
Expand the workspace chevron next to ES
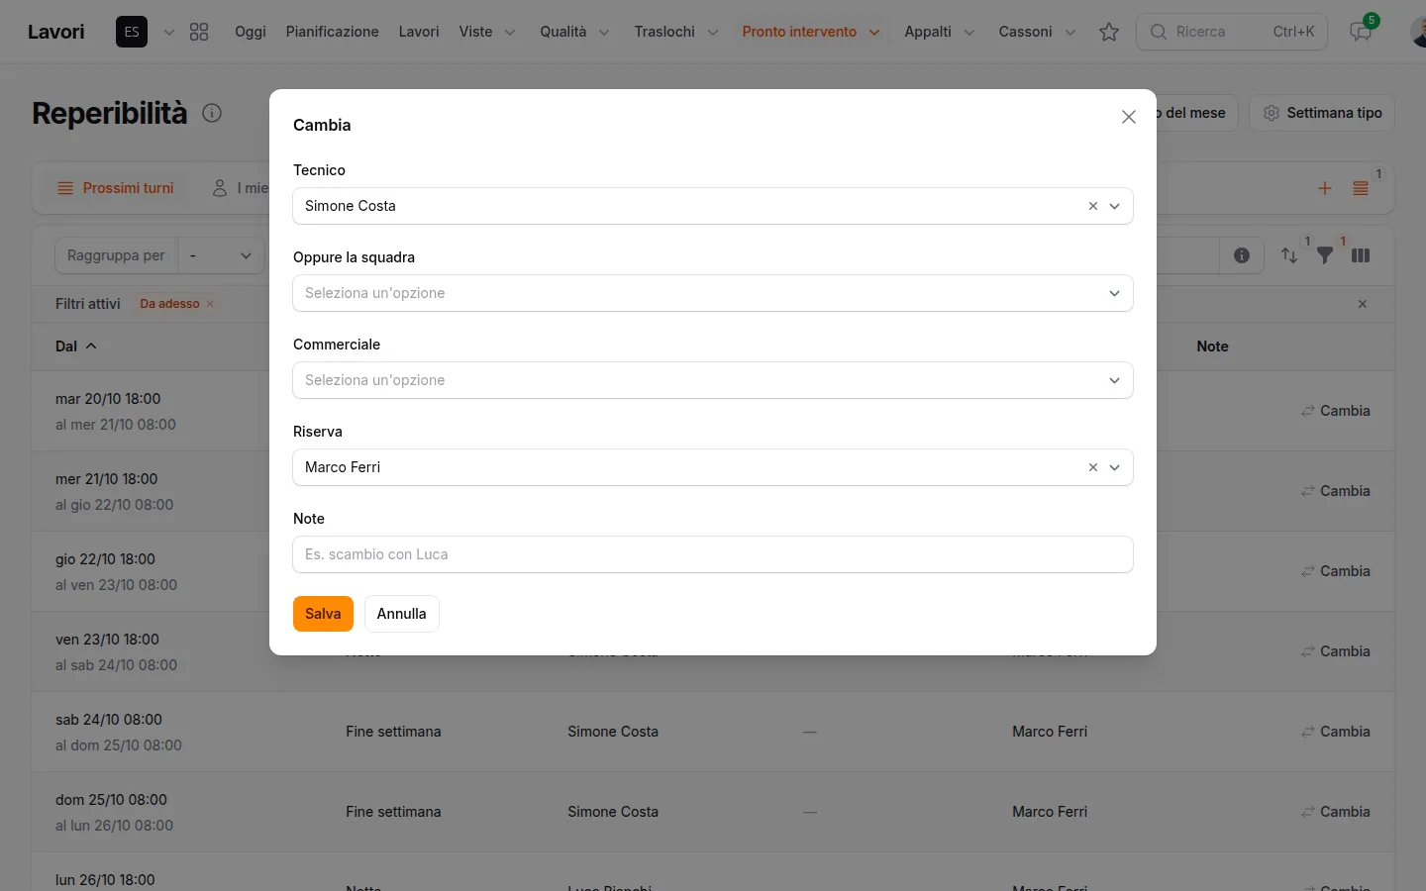point(169,32)
